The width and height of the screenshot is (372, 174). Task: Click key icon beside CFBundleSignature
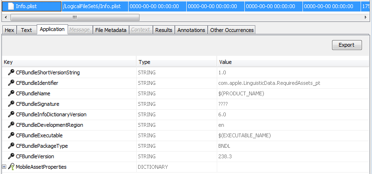coord(11,104)
